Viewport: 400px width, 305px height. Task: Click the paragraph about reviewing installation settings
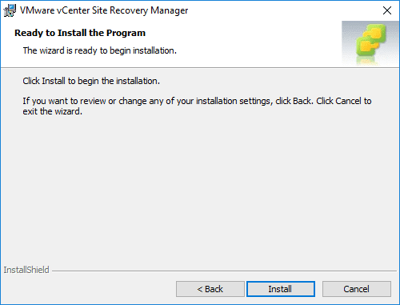(197, 106)
